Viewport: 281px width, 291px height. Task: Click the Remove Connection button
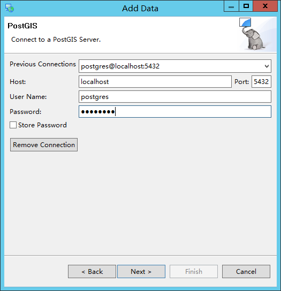pyautogui.click(x=44, y=144)
